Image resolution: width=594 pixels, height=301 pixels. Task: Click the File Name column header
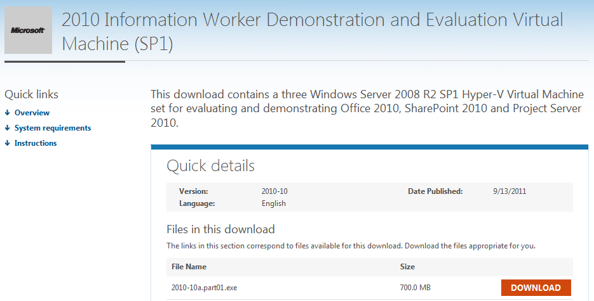pyautogui.click(x=189, y=267)
